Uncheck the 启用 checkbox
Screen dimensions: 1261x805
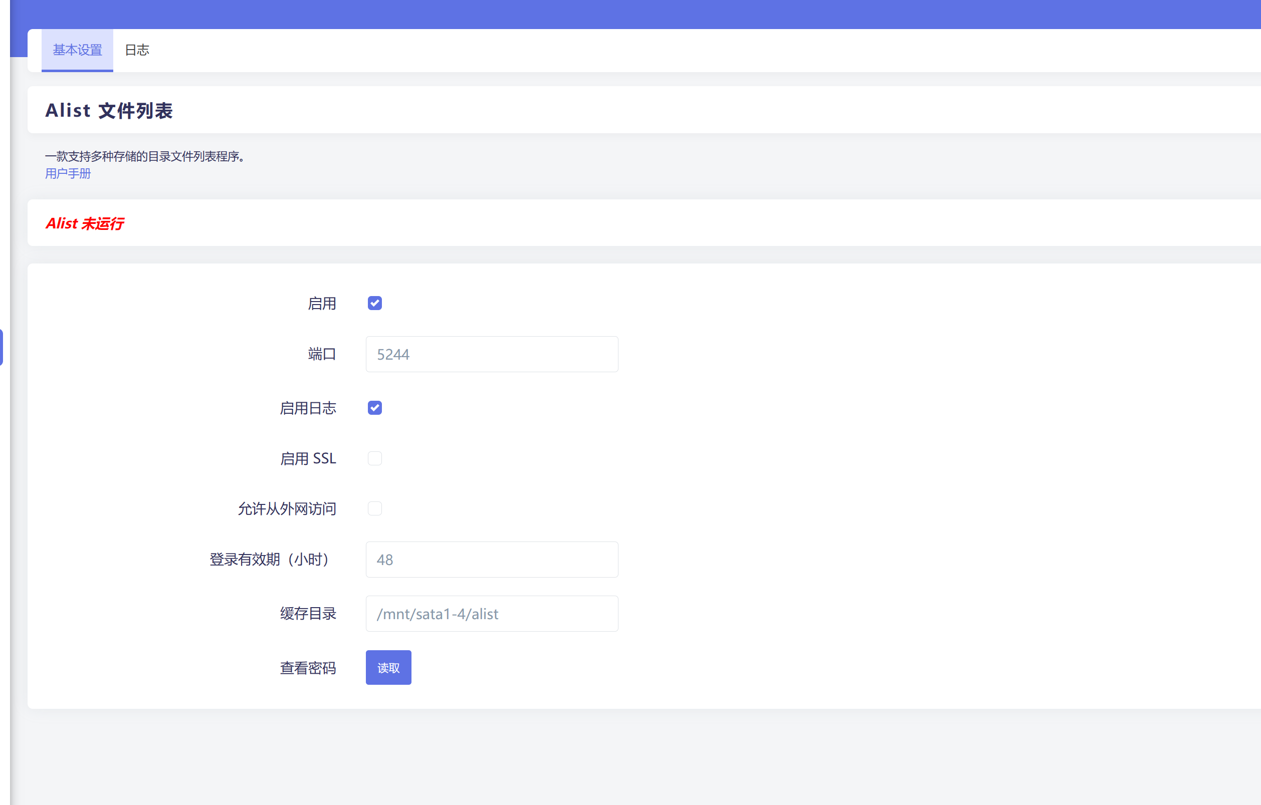point(374,303)
